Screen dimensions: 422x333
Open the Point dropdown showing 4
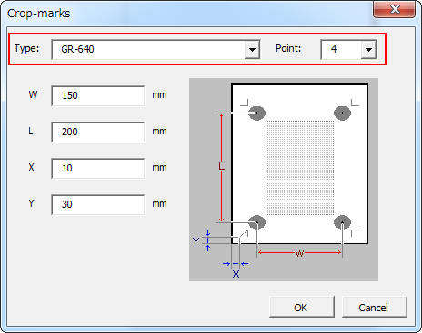348,49
